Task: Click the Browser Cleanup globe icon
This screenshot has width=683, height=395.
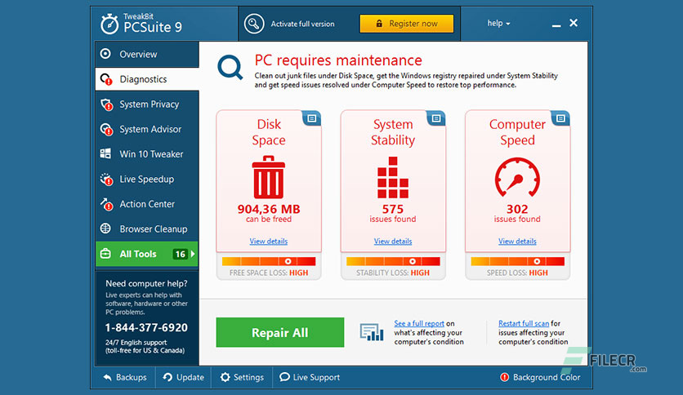Action: pyautogui.click(x=105, y=229)
